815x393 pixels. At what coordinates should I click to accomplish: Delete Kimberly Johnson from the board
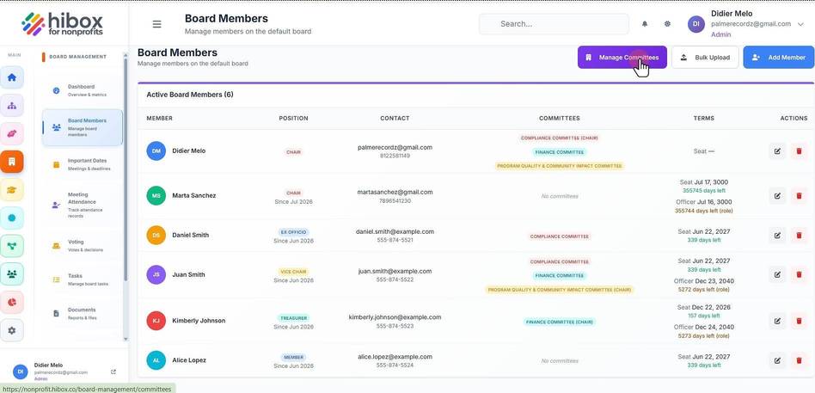click(x=799, y=321)
